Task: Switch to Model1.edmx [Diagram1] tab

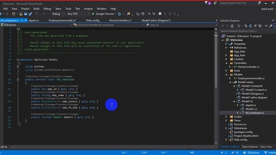Action: point(156,20)
